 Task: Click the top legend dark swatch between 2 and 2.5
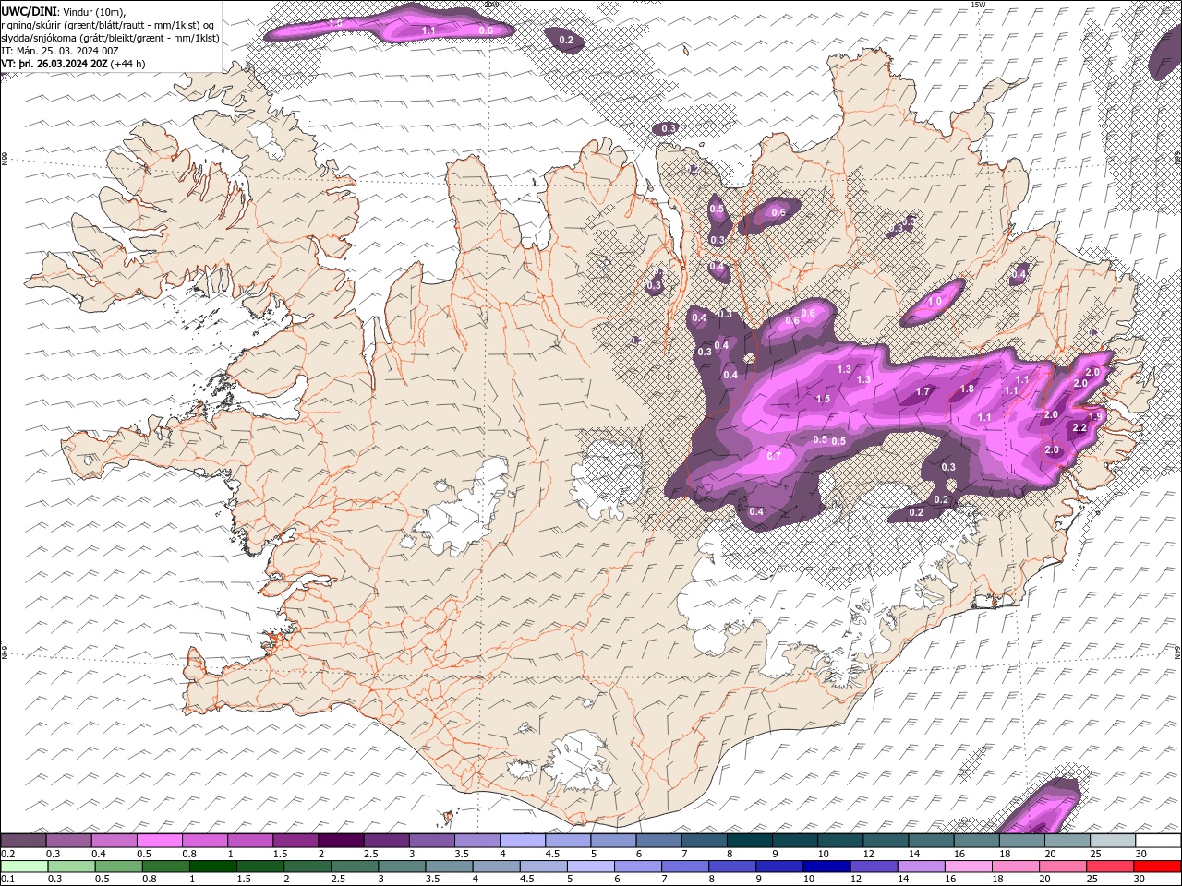pos(340,841)
